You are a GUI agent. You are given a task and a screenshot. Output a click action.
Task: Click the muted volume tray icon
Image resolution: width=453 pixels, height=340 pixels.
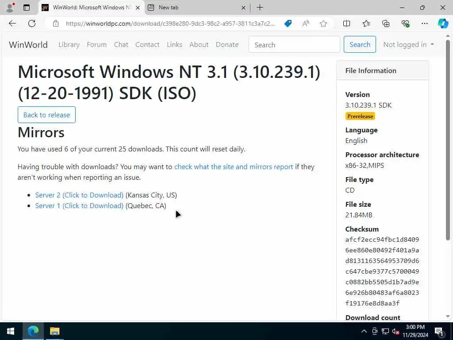tap(395, 331)
